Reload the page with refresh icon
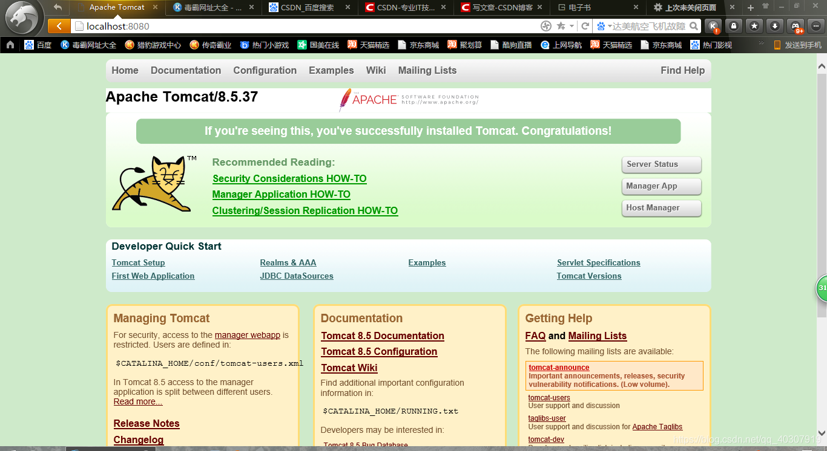The width and height of the screenshot is (827, 451). tap(585, 26)
